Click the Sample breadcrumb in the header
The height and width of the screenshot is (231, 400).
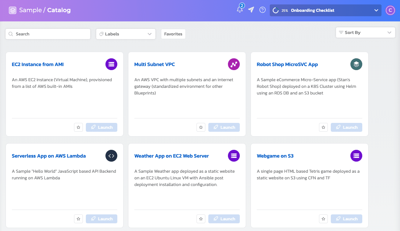click(30, 10)
